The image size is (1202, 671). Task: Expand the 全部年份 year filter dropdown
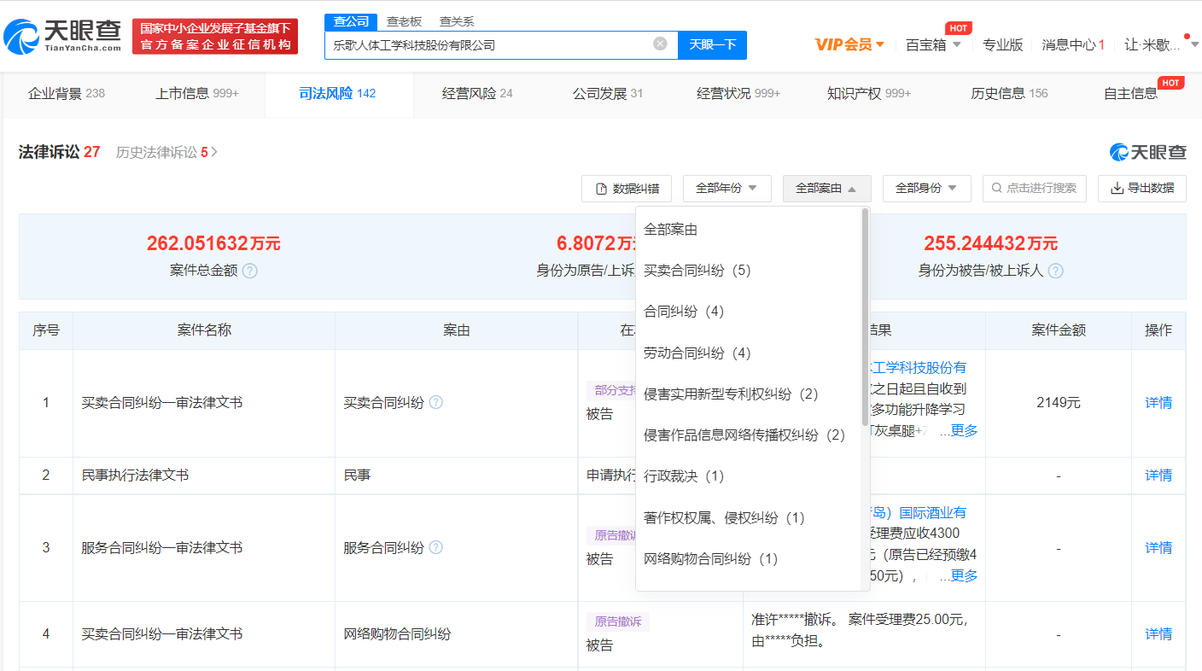tap(726, 189)
